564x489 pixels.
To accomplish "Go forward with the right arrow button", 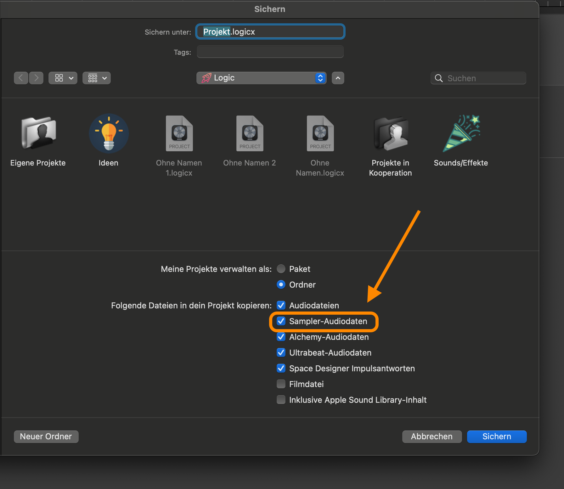I will [36, 78].
